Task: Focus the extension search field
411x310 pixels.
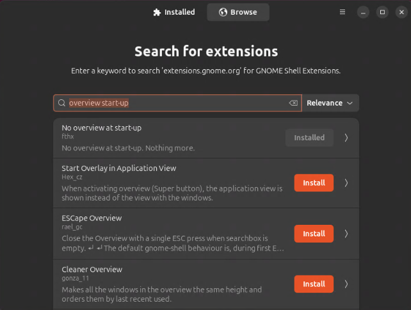Action: click(177, 103)
